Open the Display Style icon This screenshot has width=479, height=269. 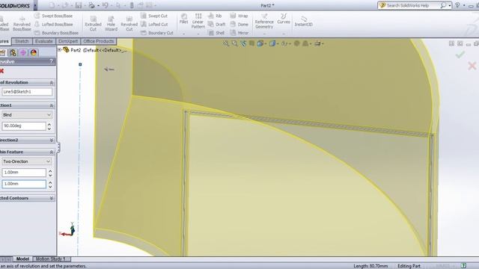coord(272,43)
